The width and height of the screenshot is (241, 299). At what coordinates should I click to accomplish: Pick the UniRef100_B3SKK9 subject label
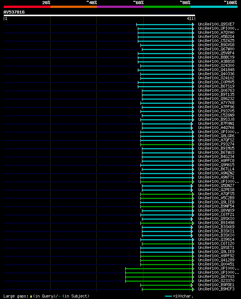click(216, 227)
